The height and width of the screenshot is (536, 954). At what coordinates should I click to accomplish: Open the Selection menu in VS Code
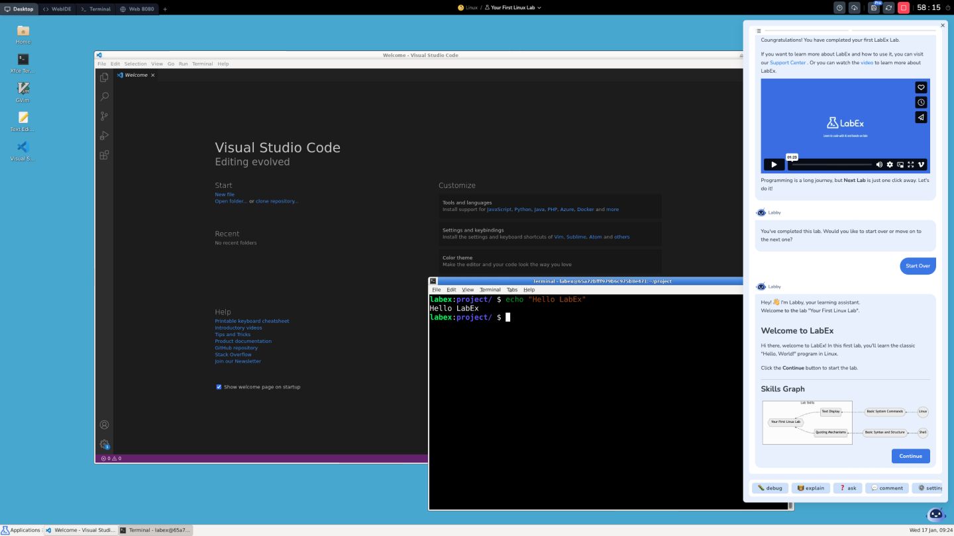pos(135,64)
